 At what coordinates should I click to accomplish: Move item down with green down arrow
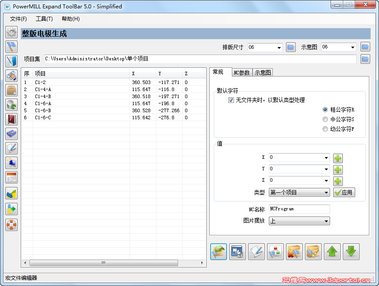coord(351,252)
